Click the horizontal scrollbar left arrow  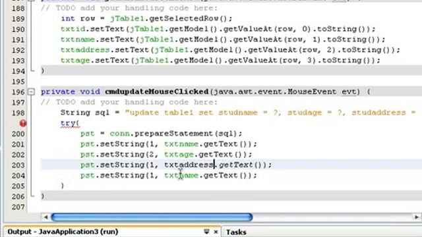pos(45,217)
